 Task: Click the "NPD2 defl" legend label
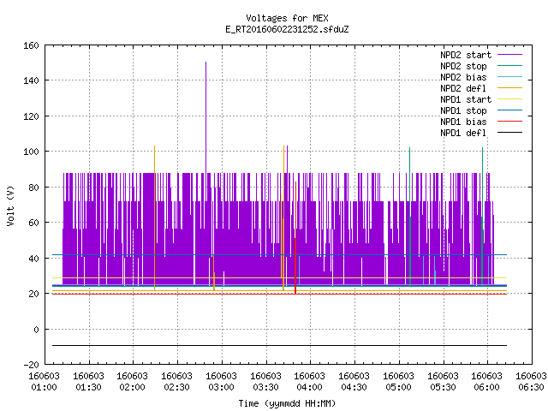click(x=463, y=88)
